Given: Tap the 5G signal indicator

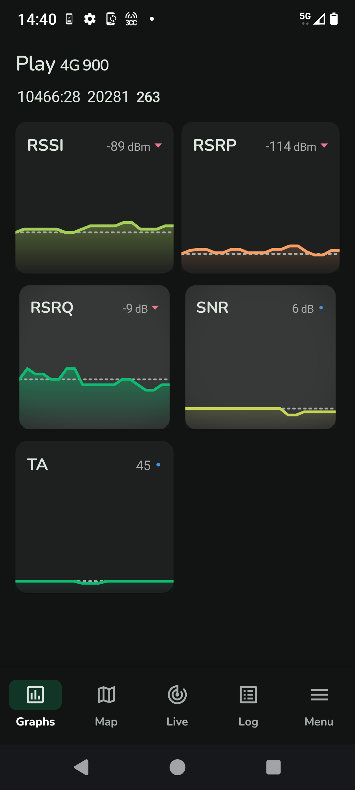Looking at the screenshot, I should coord(305,19).
